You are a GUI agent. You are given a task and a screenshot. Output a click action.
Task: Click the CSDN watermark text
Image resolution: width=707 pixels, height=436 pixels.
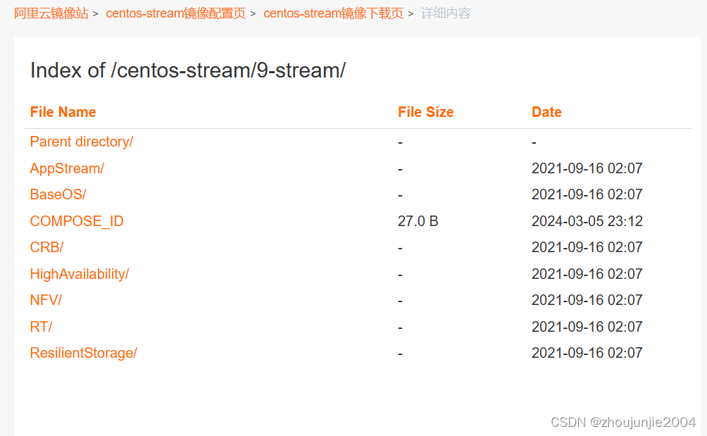click(x=569, y=422)
